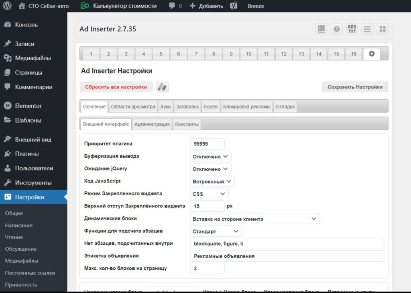This screenshot has width=411, height=293.
Task: Open Калькулятор стоимости icon in admin bar
Action: (85, 6)
